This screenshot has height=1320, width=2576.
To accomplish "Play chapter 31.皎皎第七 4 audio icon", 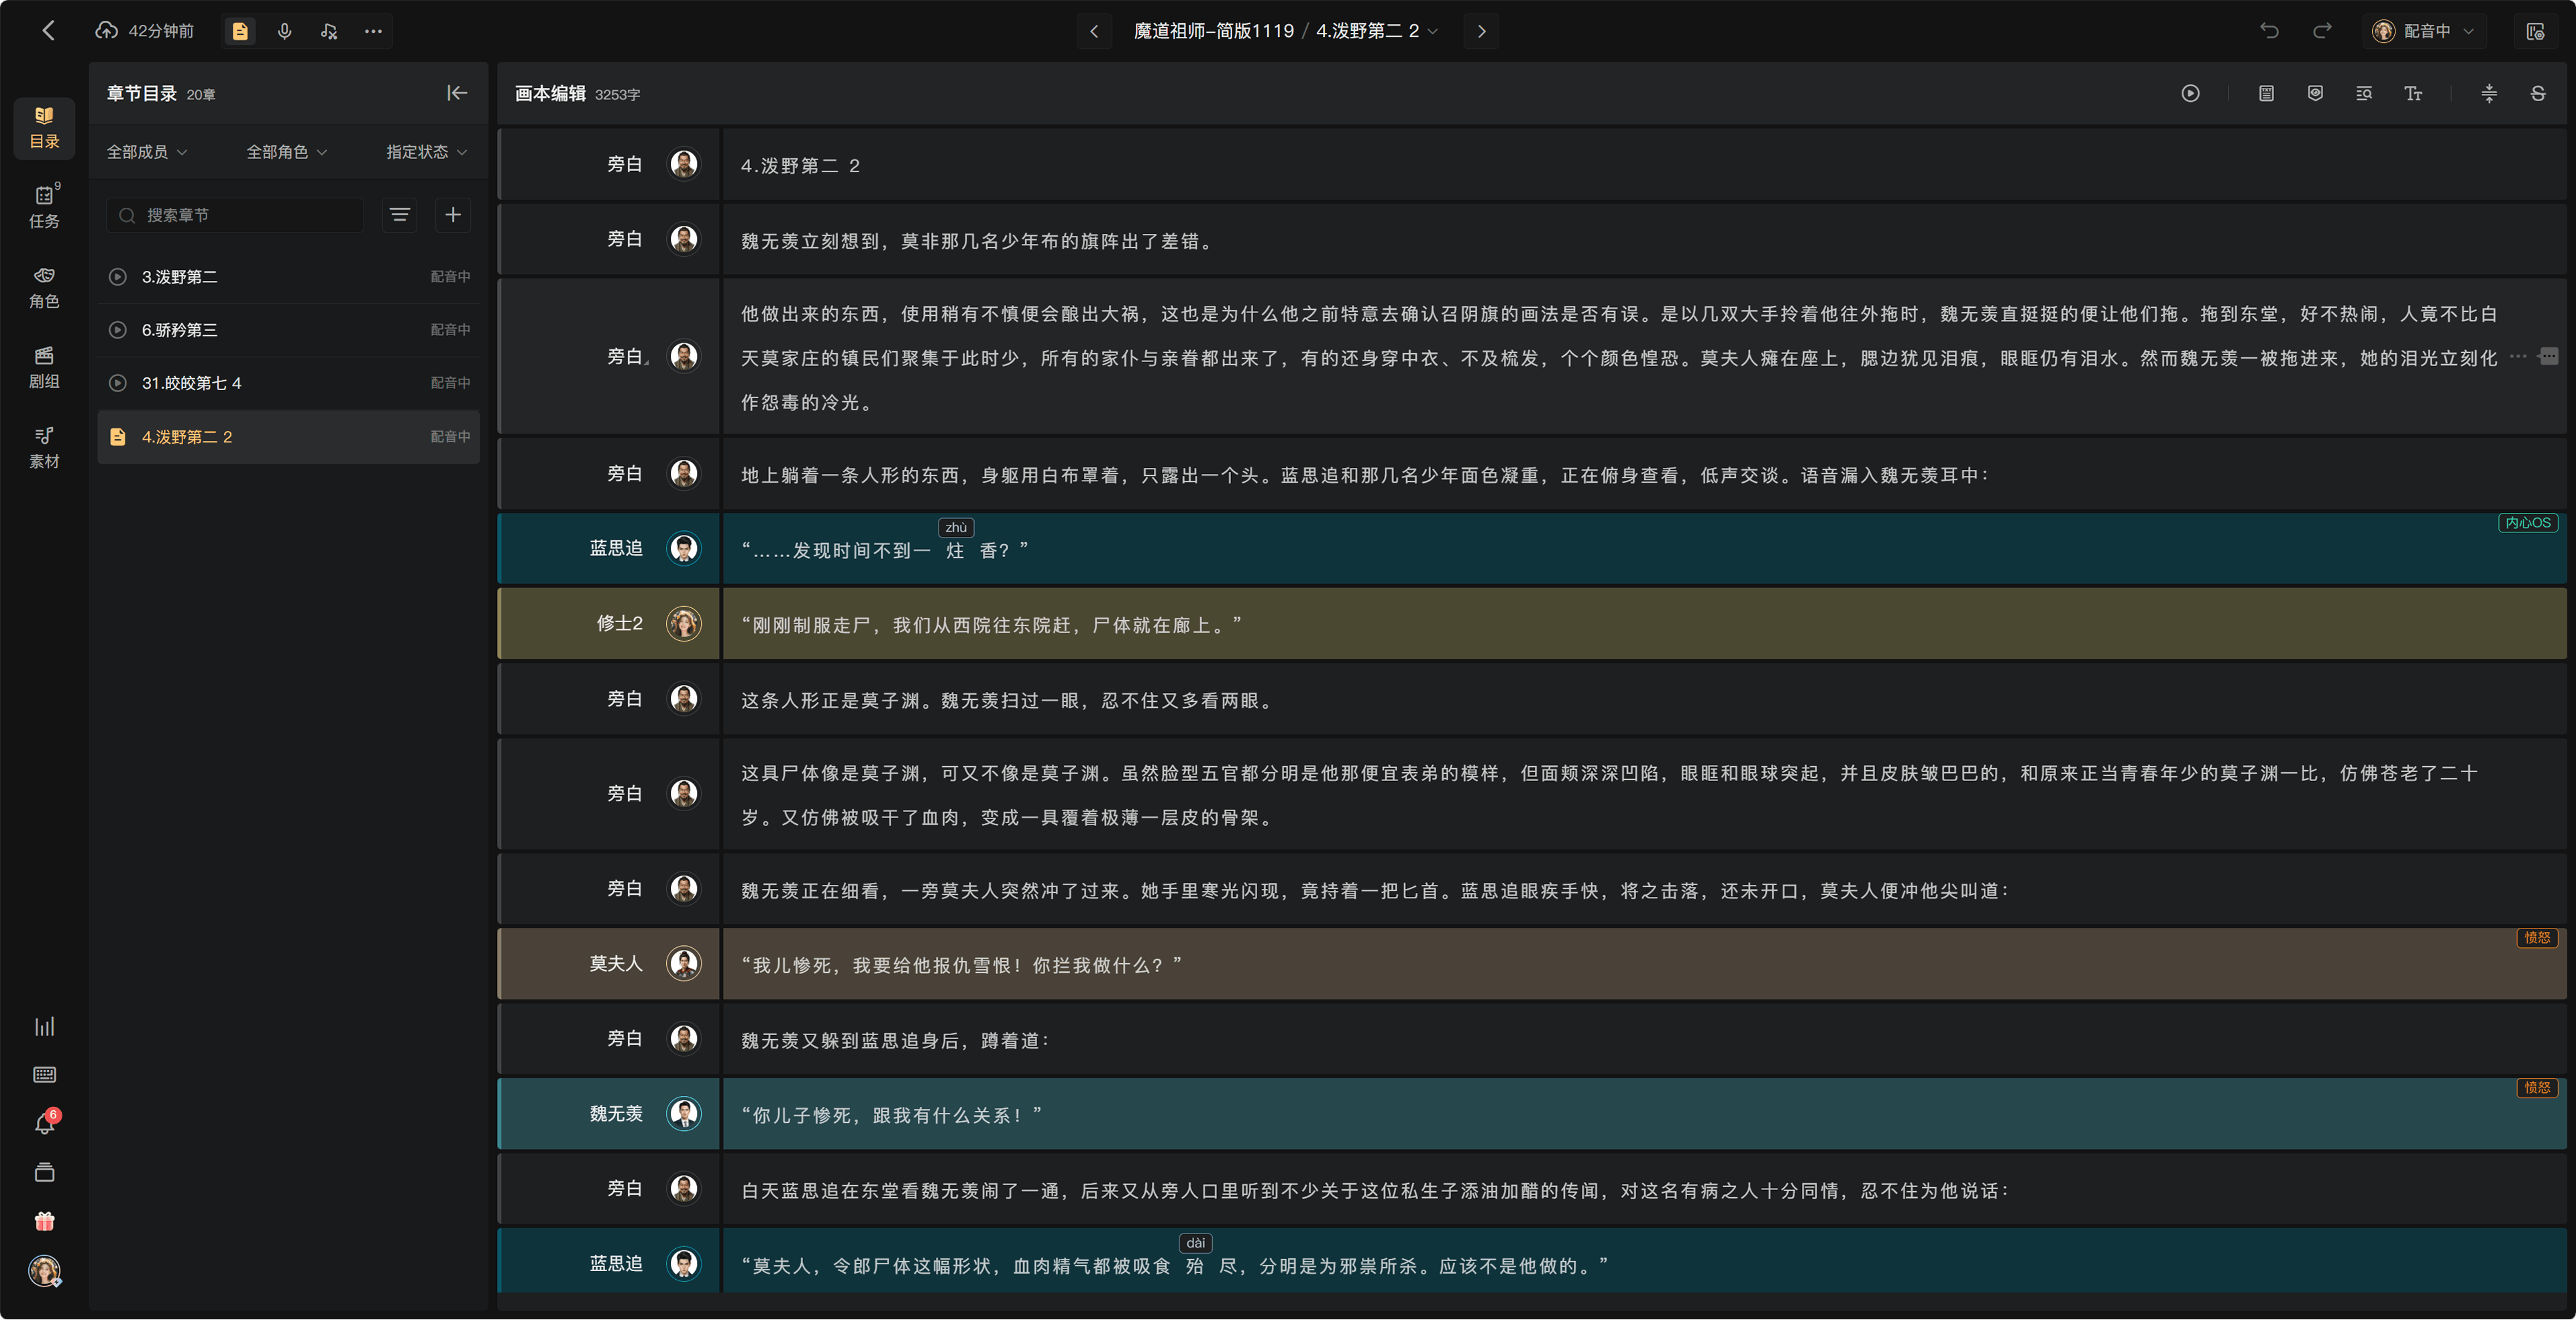I will click(118, 383).
